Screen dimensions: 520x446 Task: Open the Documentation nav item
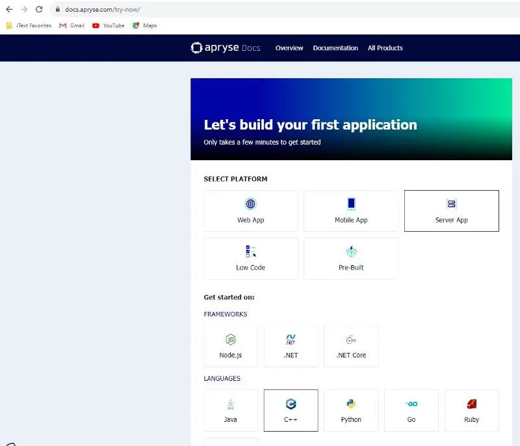pos(335,48)
